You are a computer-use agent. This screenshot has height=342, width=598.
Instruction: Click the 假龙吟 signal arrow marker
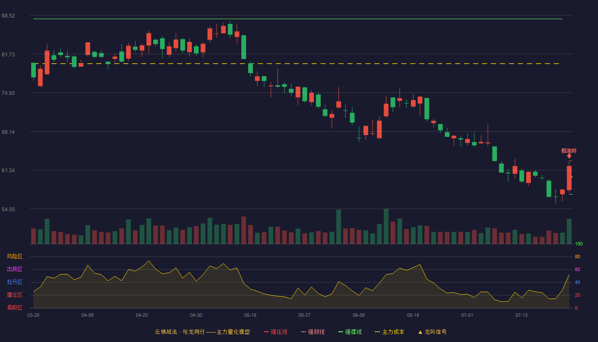(569, 156)
